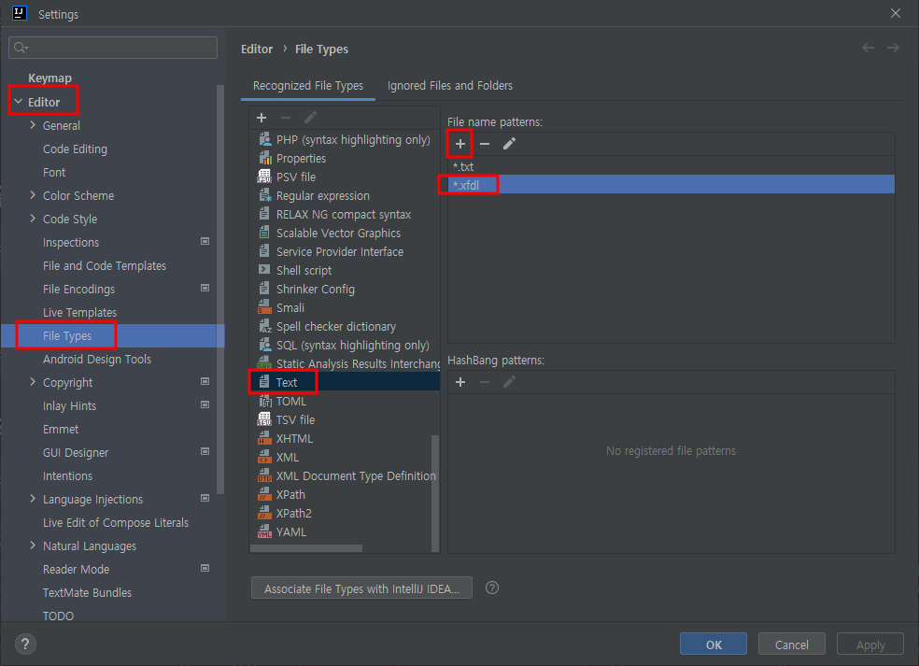Click Editor in the breadcrumb
The image size is (919, 666).
(x=257, y=50)
